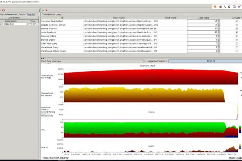The width and height of the screenshot is (242, 161).
Task: Click the orange S icon in floating toolbar
Action: [215, 6]
